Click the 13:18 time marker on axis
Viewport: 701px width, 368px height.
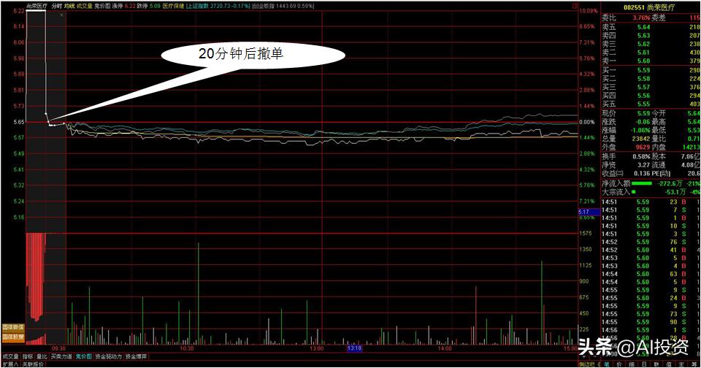pos(355,348)
